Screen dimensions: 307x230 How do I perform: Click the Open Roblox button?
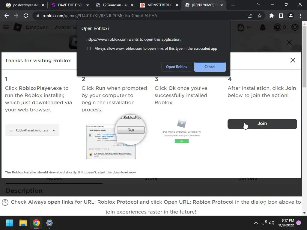point(177,67)
